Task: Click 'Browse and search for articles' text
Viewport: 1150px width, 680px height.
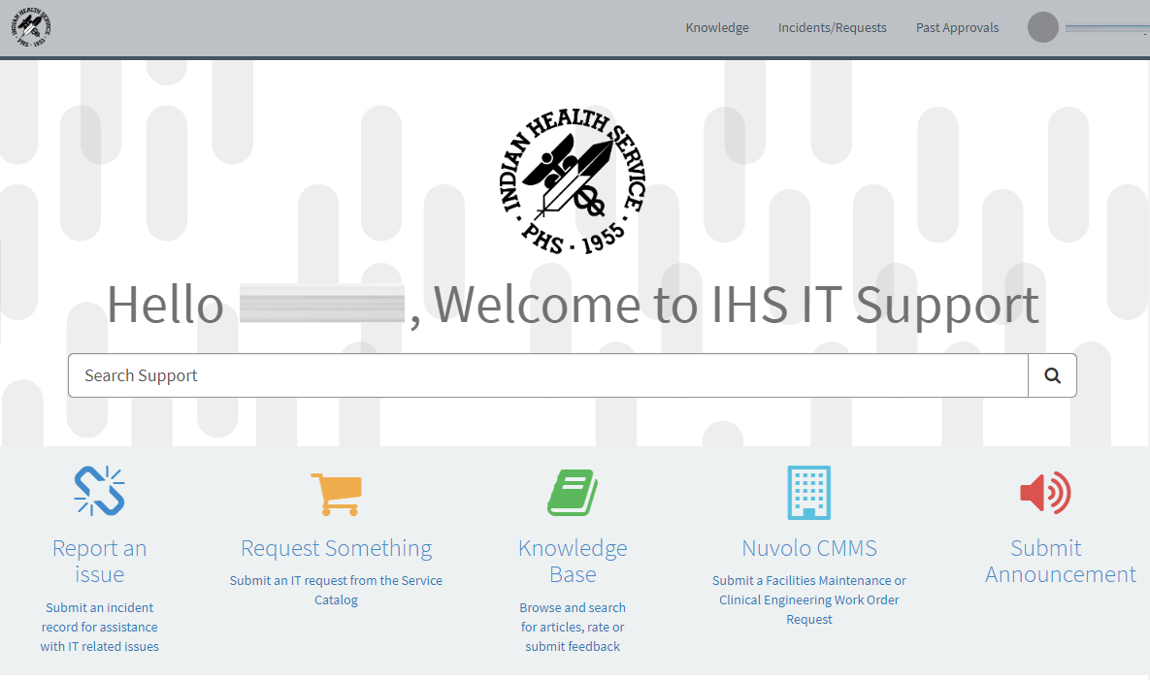Action: pyautogui.click(x=573, y=627)
